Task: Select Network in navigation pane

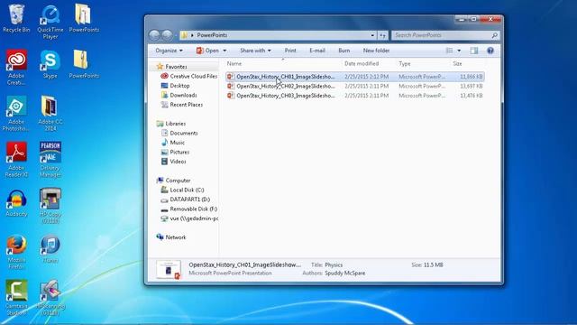Action: pyautogui.click(x=171, y=237)
